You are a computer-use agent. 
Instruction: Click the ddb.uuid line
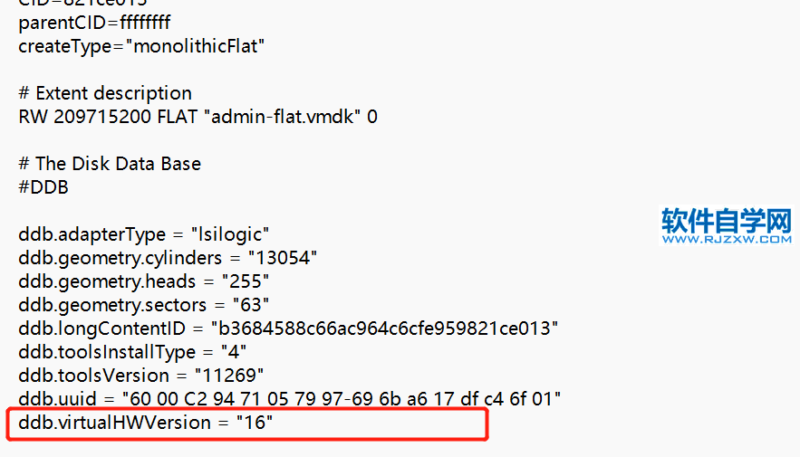click(x=290, y=398)
